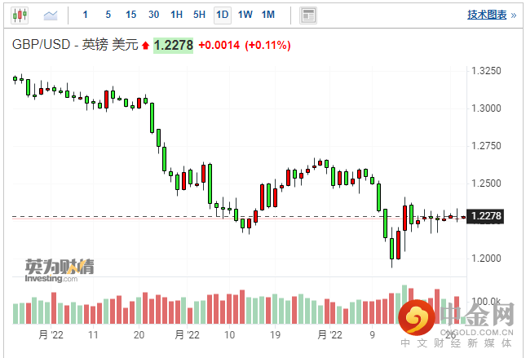The height and width of the screenshot is (358, 526).
Task: Choose the 15-minute interval
Action: pos(130,15)
